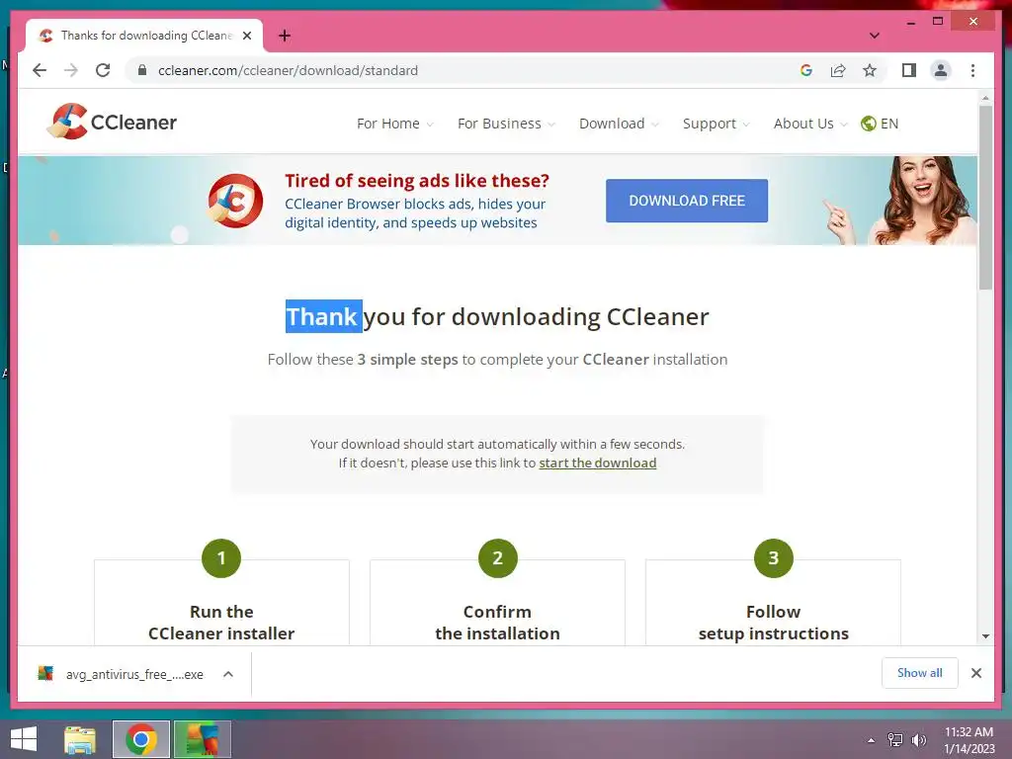Viewport: 1012px width, 759px height.
Task: Reload the CCleaner page
Action: click(x=103, y=70)
